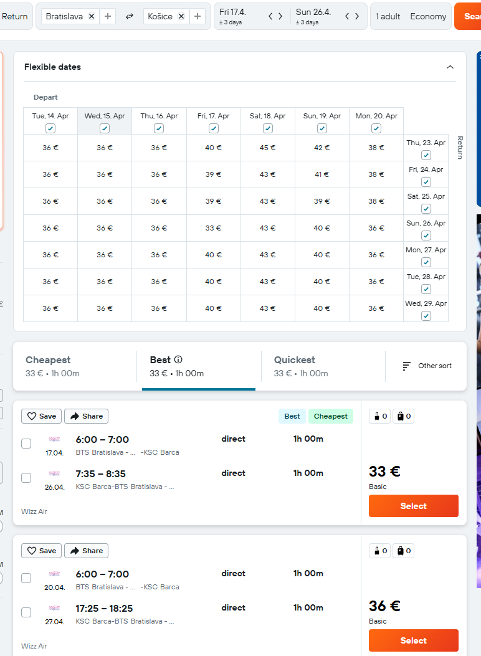Select the 33 € Wizz Air offer
481x656 pixels.
[x=413, y=506]
